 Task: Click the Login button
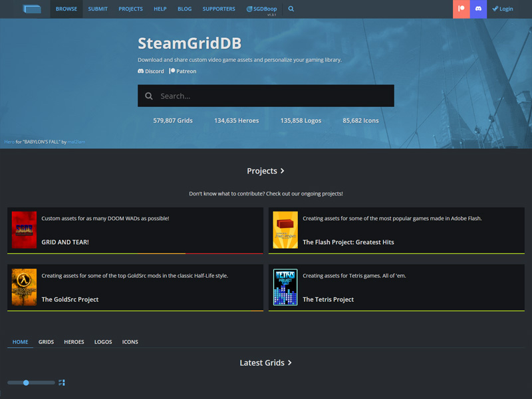click(x=503, y=9)
